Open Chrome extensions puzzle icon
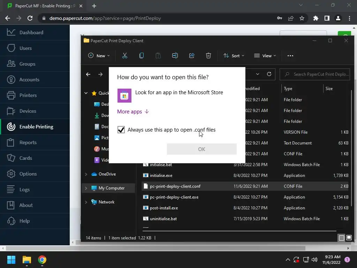This screenshot has width=357, height=268. tap(316, 18)
